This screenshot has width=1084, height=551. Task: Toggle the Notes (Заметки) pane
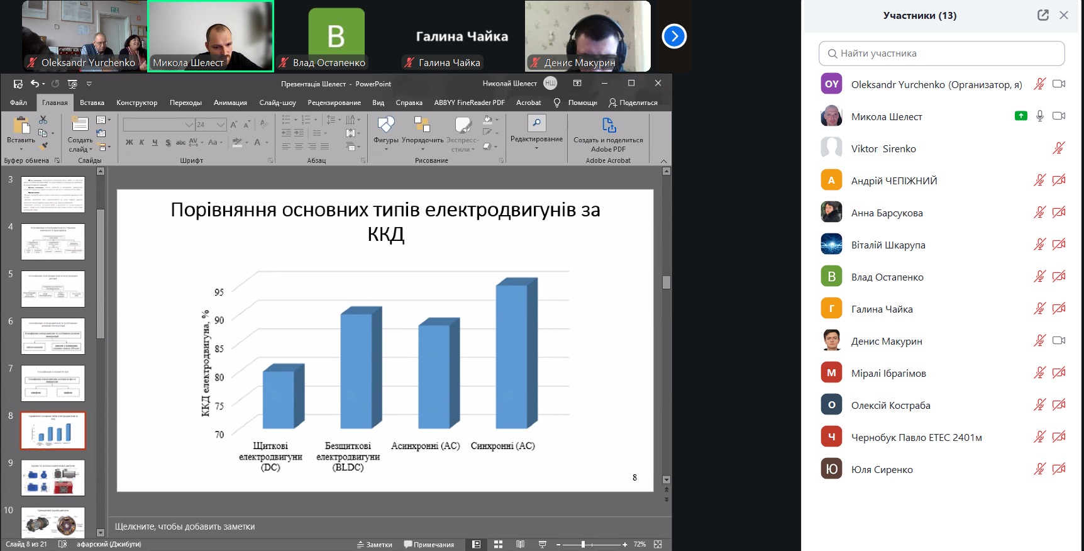(375, 545)
